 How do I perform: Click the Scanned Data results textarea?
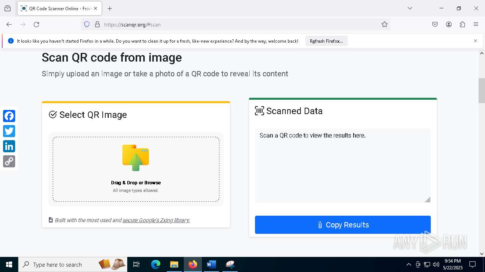click(343, 165)
